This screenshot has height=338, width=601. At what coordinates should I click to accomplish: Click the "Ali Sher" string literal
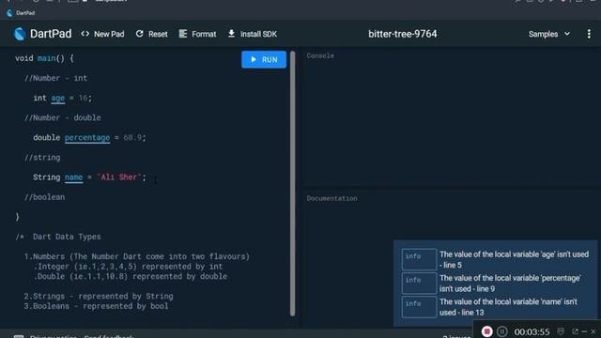(118, 177)
